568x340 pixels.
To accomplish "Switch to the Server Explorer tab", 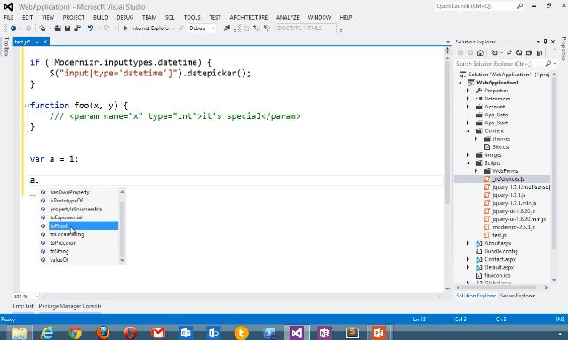I will 517,296.
